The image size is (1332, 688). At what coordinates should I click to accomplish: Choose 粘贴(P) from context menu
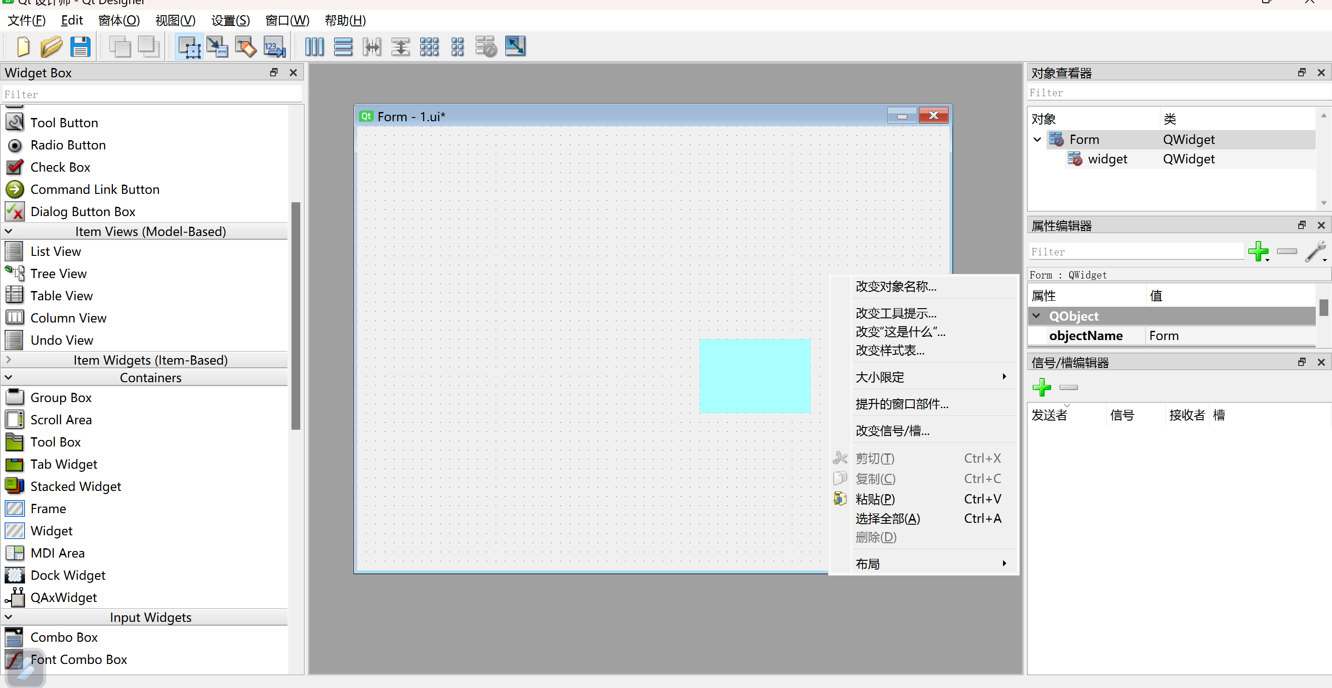pos(923,499)
